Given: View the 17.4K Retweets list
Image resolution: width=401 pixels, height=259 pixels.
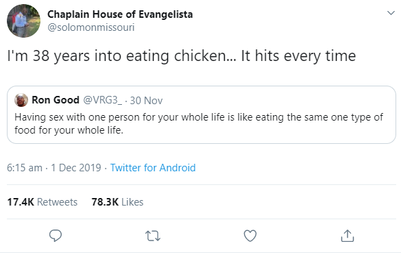Looking at the screenshot, I should [x=42, y=202].
